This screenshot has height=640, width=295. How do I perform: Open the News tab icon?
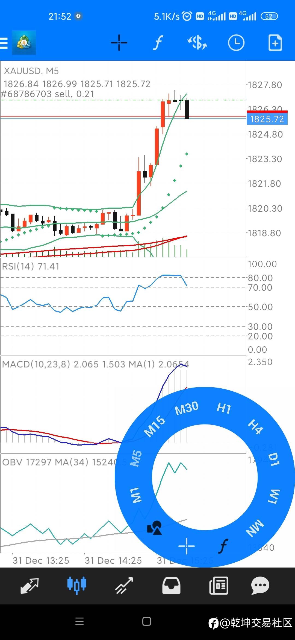[x=219, y=586]
